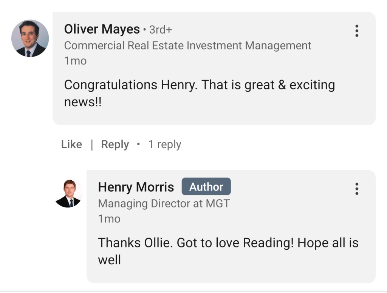Click Henry Morris' profile photo
Image resolution: width=387 pixels, height=293 pixels.
click(69, 193)
